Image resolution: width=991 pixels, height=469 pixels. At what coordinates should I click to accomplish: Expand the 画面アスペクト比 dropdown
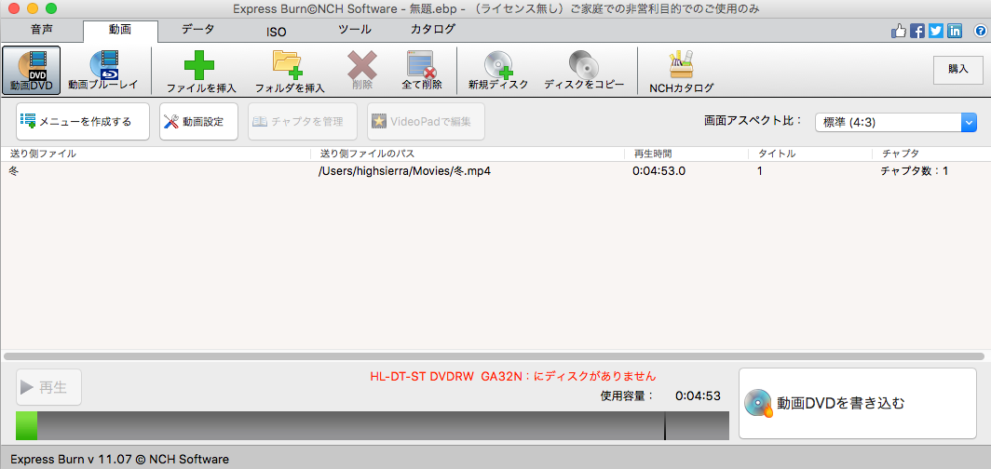click(x=969, y=122)
